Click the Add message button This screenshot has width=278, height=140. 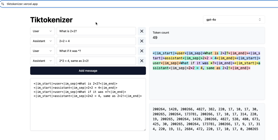point(88,71)
